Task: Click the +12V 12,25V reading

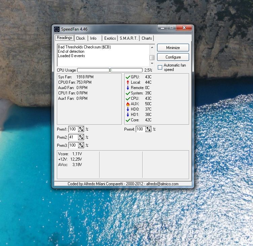Action: [70, 159]
